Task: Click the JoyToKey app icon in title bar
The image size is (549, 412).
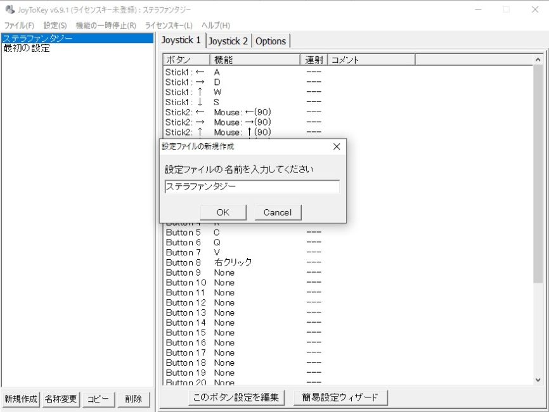Action: tap(10, 10)
